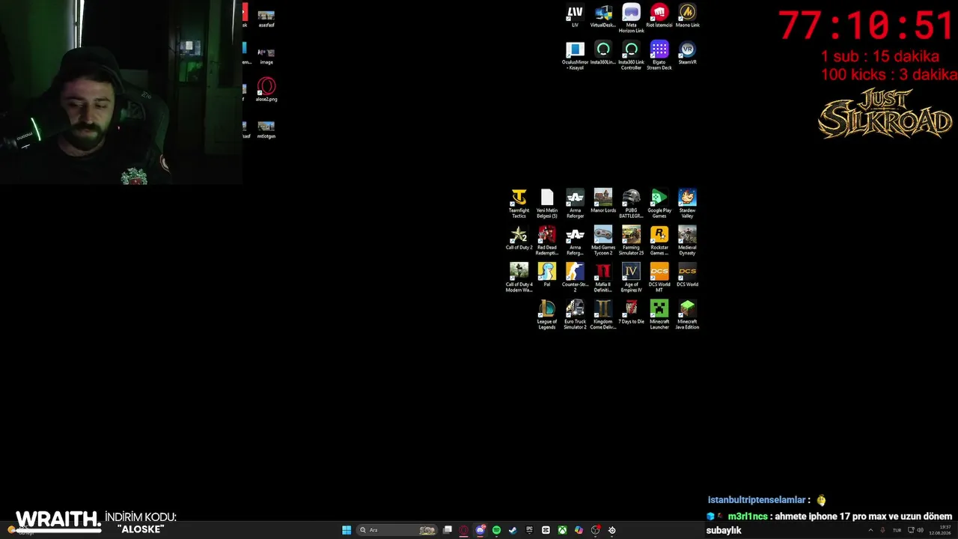Image resolution: width=958 pixels, height=539 pixels.
Task: Open the SteamVR desktop shortcut
Action: [x=687, y=52]
